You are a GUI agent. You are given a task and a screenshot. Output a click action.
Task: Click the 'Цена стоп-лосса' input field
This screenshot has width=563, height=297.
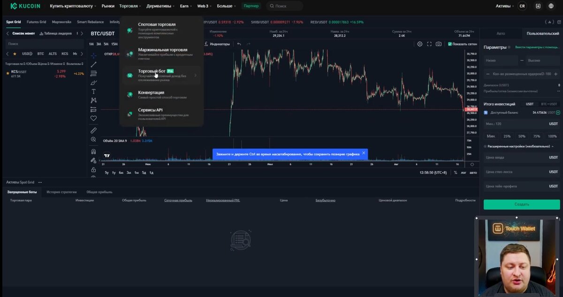(522, 172)
